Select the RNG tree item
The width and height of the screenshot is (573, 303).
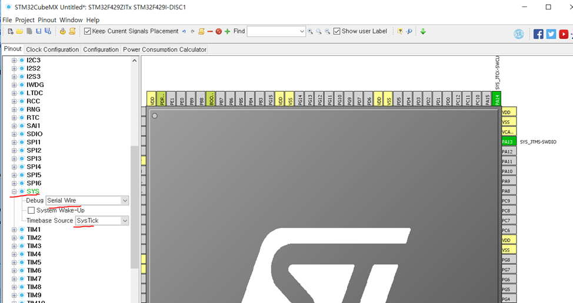tap(34, 109)
